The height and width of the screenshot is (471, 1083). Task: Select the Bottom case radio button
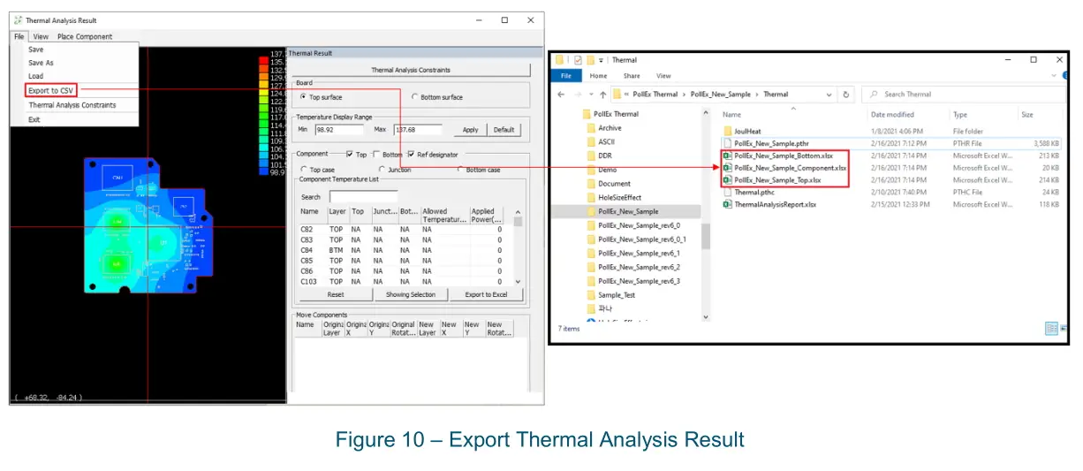click(459, 170)
